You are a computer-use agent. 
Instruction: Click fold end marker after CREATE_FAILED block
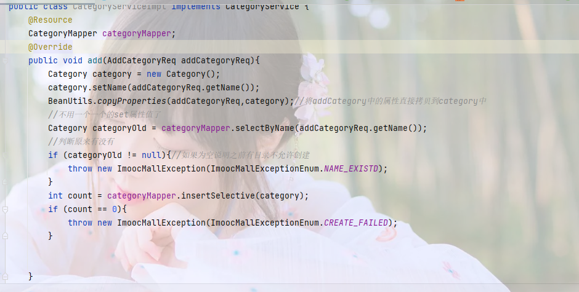[x=5, y=236]
